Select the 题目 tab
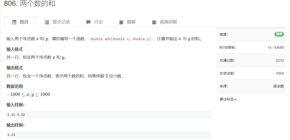290x140 pixels. coord(20,22)
